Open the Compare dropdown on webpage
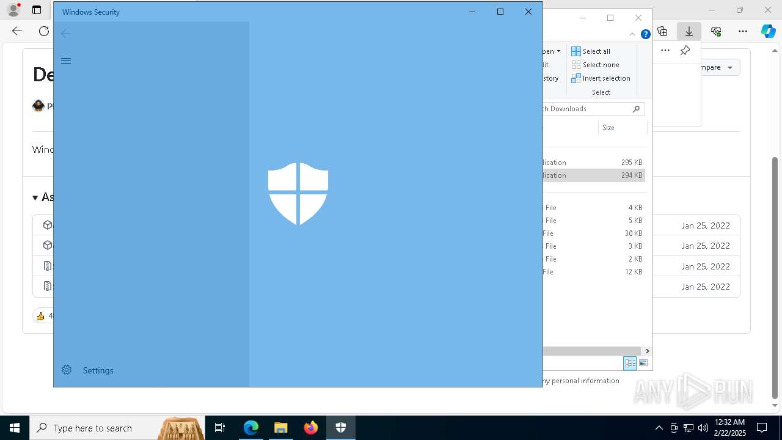Image resolution: width=782 pixels, height=440 pixels. click(x=720, y=67)
